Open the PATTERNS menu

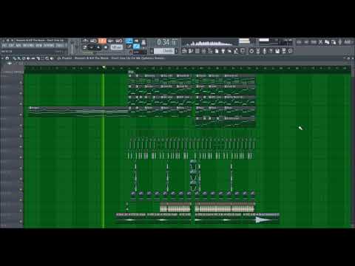pyautogui.click(x=29, y=46)
